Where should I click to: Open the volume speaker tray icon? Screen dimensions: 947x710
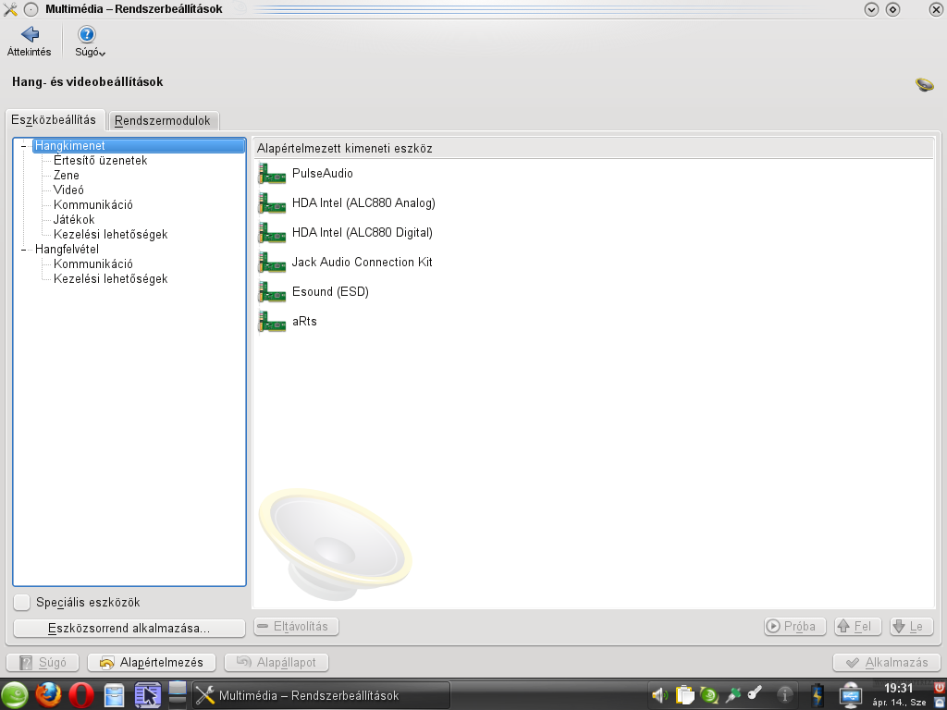[659, 695]
